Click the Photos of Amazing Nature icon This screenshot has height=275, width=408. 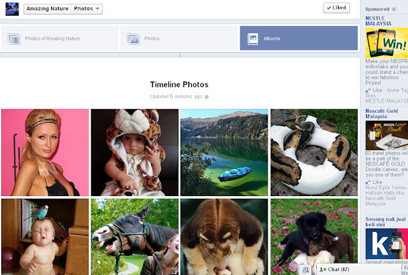14,39
